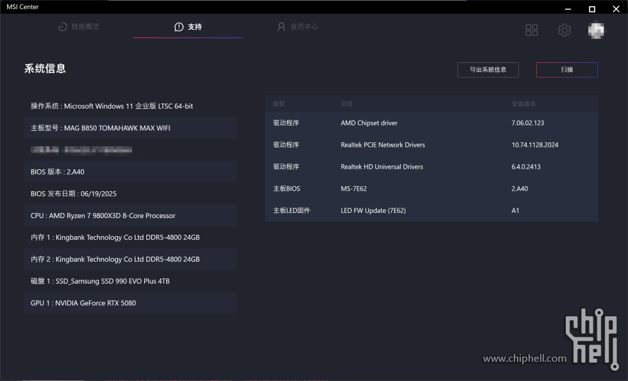Viewport: 628px width, 381px height.
Task: Click Realtek PCIE Network Drivers entry
Action: [x=382, y=144]
